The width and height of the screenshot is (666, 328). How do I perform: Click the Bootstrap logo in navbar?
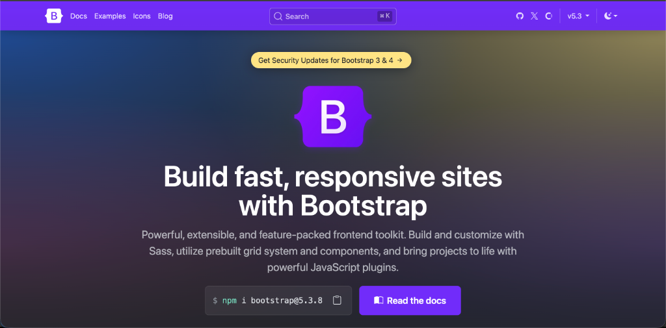[x=53, y=16]
